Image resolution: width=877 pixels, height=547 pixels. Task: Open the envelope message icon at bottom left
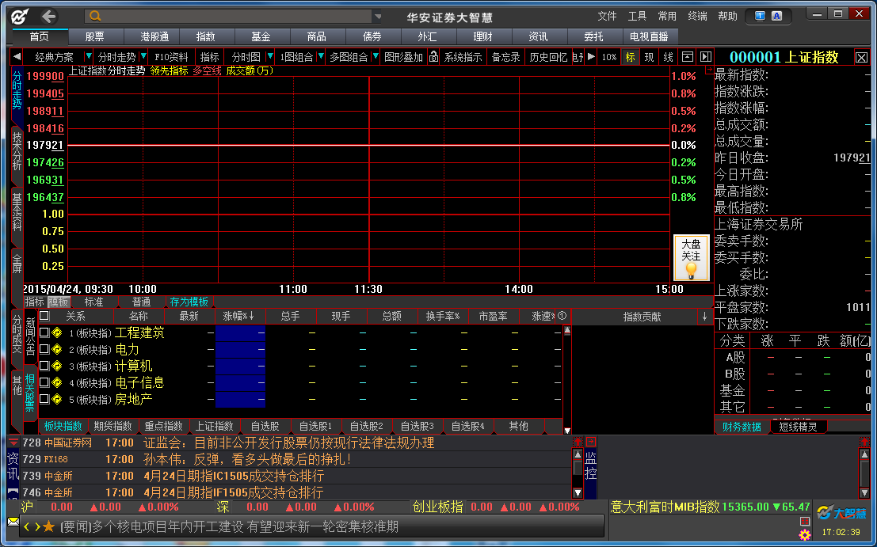point(13,522)
